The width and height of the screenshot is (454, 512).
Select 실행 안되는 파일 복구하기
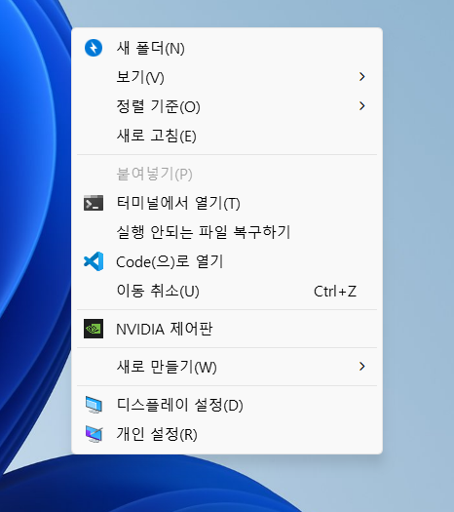[227, 232]
